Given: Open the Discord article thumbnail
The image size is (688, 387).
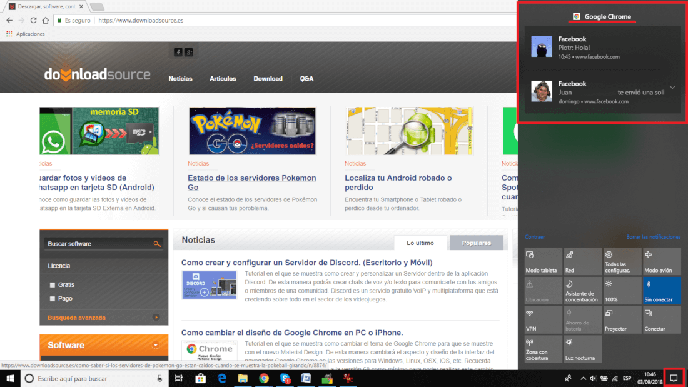Looking at the screenshot, I should [x=210, y=284].
